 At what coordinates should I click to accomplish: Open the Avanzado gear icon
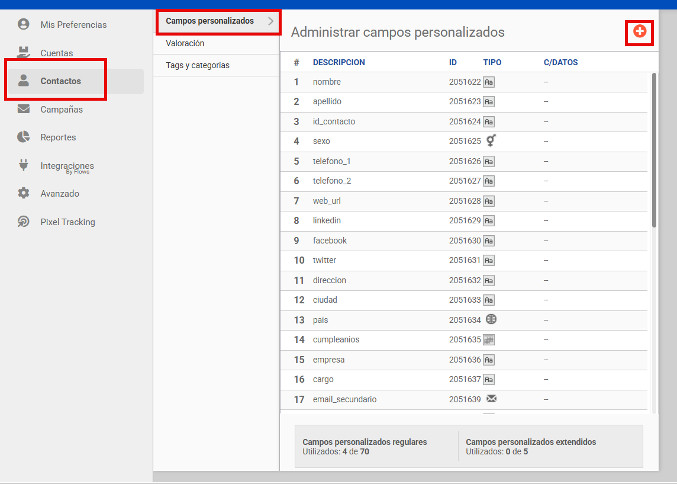(24, 193)
